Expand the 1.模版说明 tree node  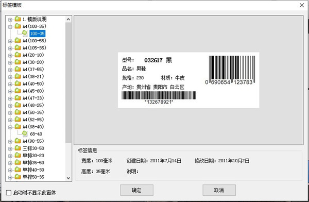click(10, 20)
